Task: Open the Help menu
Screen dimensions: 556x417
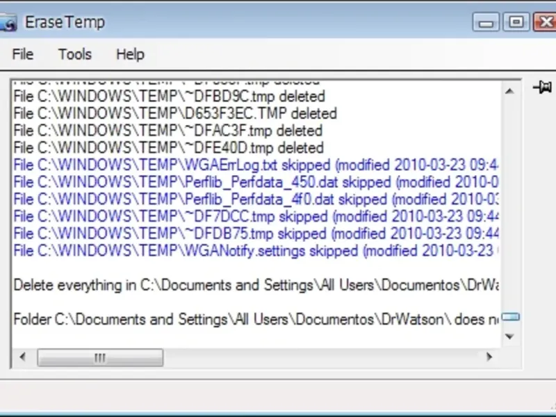Action: point(130,54)
